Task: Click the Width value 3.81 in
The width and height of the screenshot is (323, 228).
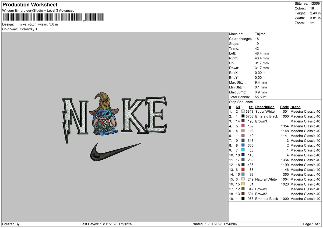Action: 315,18
